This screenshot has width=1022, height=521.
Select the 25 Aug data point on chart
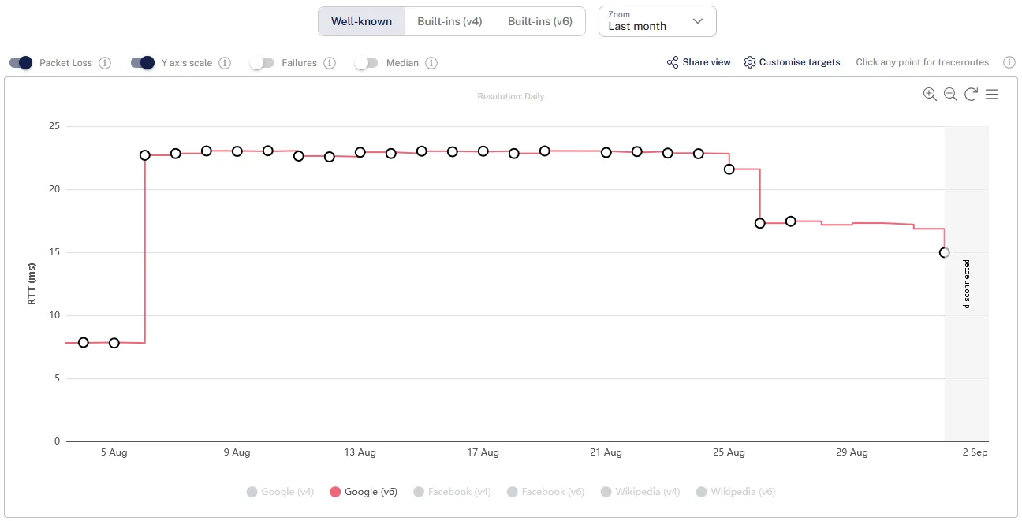point(729,169)
